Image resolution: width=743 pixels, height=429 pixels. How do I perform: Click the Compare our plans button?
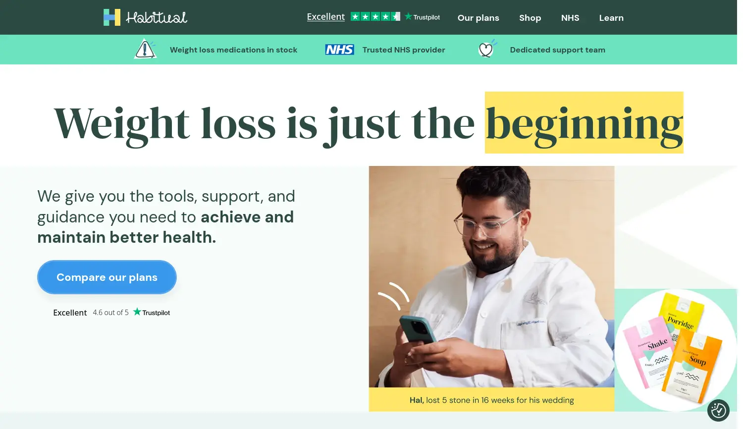(107, 277)
